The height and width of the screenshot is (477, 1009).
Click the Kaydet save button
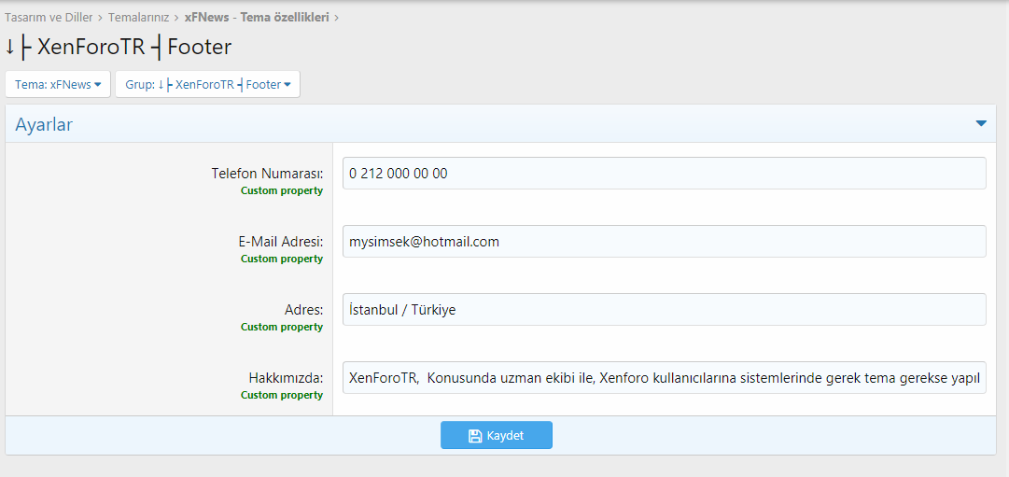pos(497,435)
